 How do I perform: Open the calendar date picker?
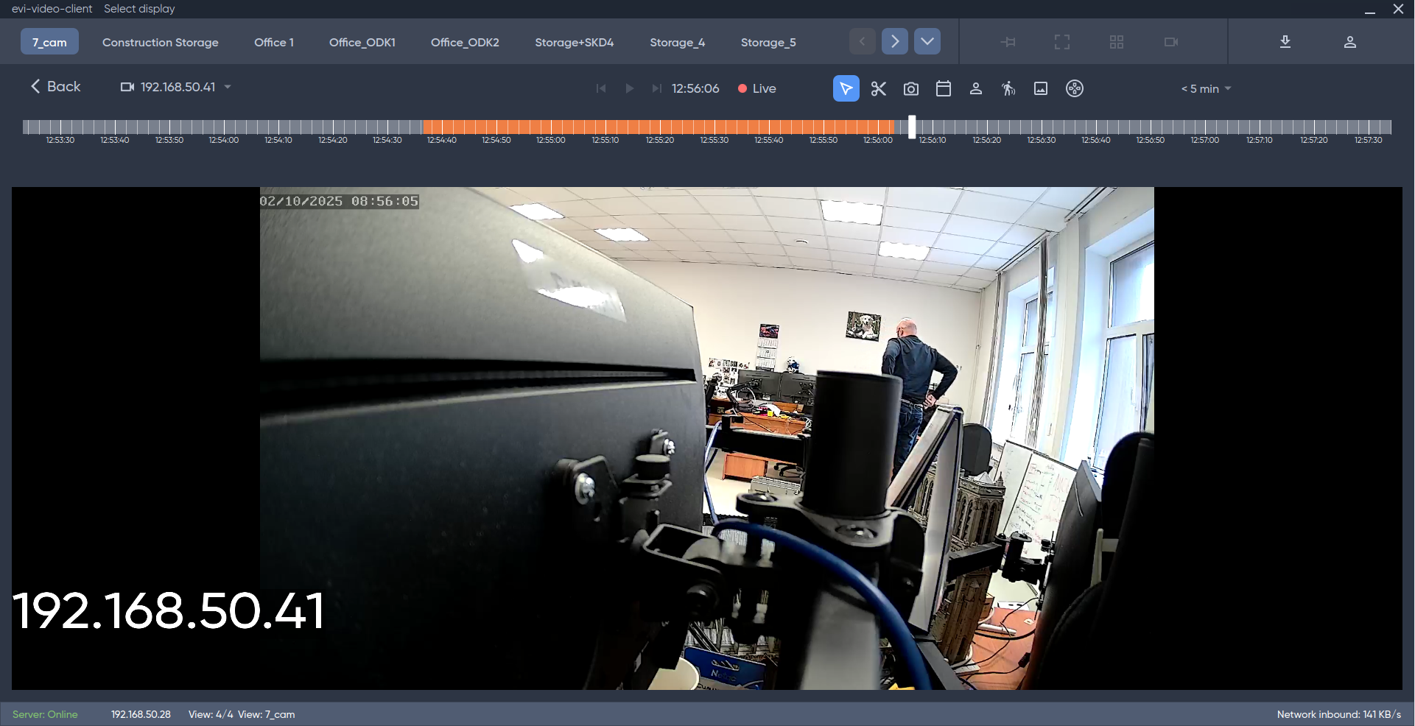944,88
